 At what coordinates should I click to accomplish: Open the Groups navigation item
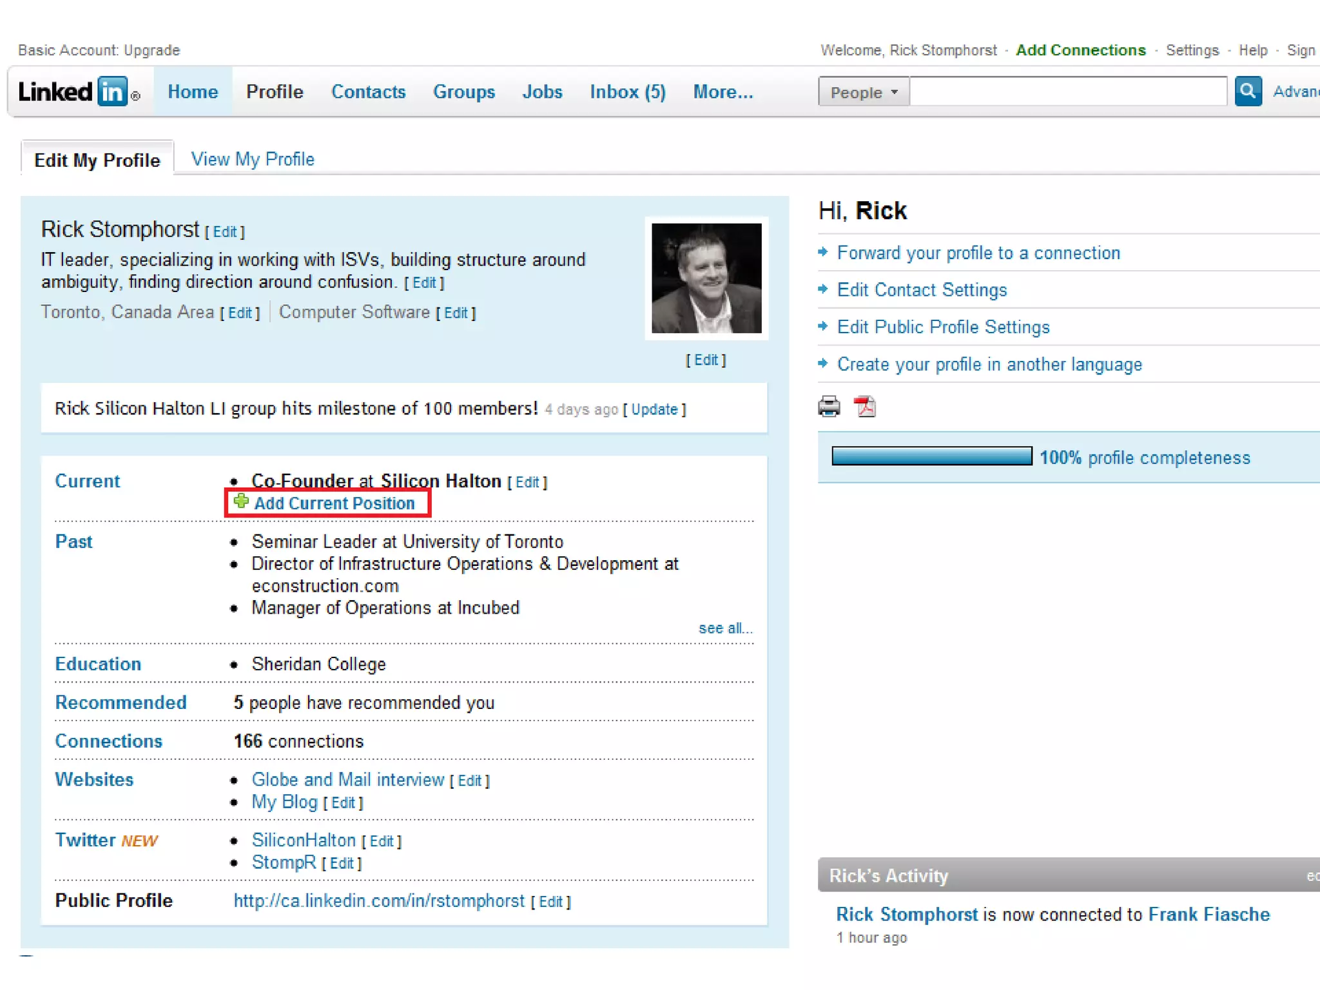(463, 92)
